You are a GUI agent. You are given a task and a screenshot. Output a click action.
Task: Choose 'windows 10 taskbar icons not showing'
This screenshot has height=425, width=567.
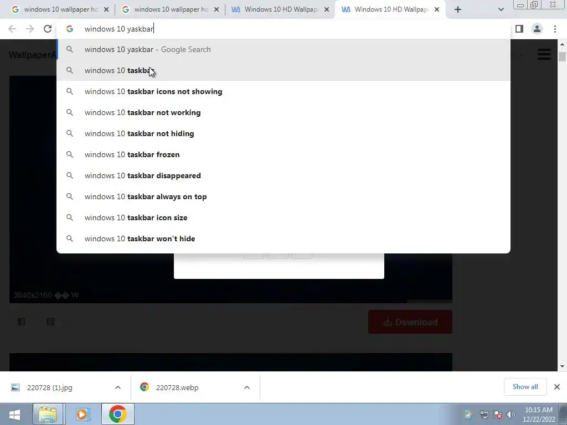point(283,91)
